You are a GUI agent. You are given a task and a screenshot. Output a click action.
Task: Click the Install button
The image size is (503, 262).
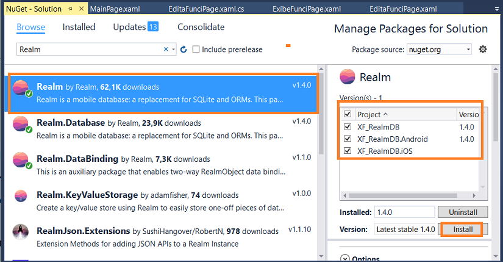463,229
